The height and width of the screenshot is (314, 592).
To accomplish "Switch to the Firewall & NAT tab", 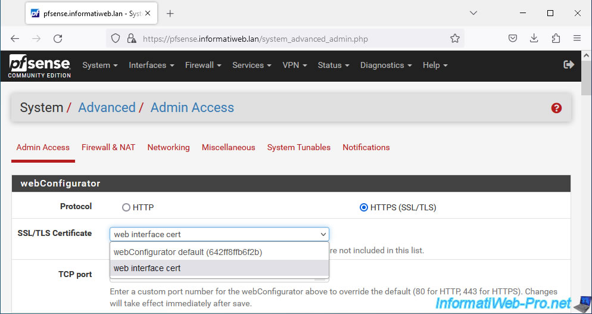I will click(x=108, y=147).
